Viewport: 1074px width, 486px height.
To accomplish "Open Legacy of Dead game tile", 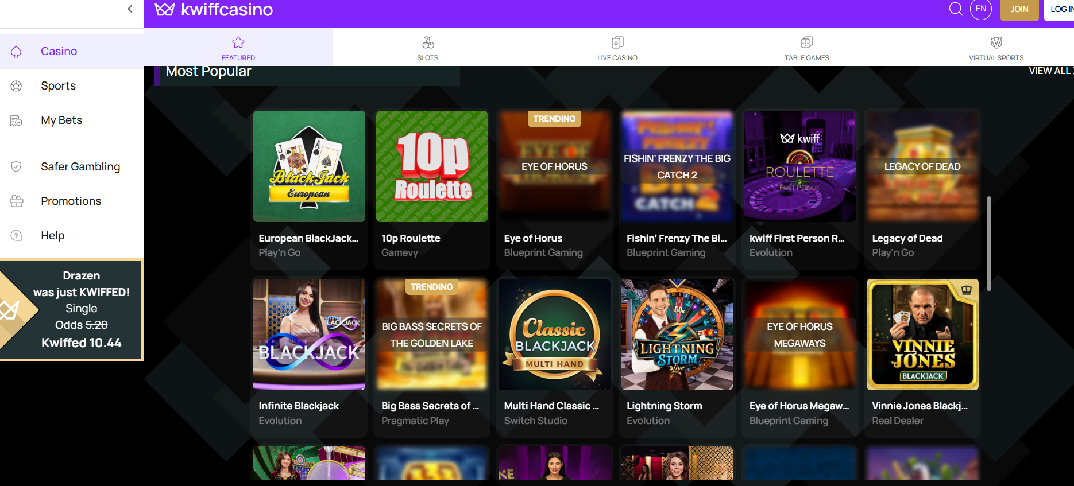I will coord(922,166).
